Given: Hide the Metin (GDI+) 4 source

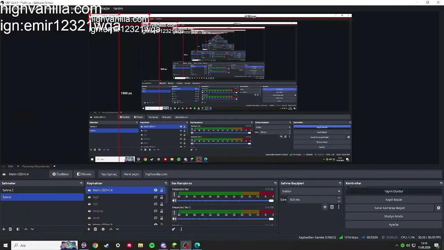Looking at the screenshot, I should click(x=155, y=190).
